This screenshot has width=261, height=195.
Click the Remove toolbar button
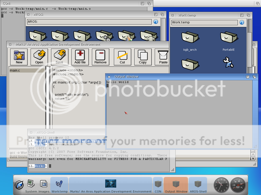click(x=100, y=57)
